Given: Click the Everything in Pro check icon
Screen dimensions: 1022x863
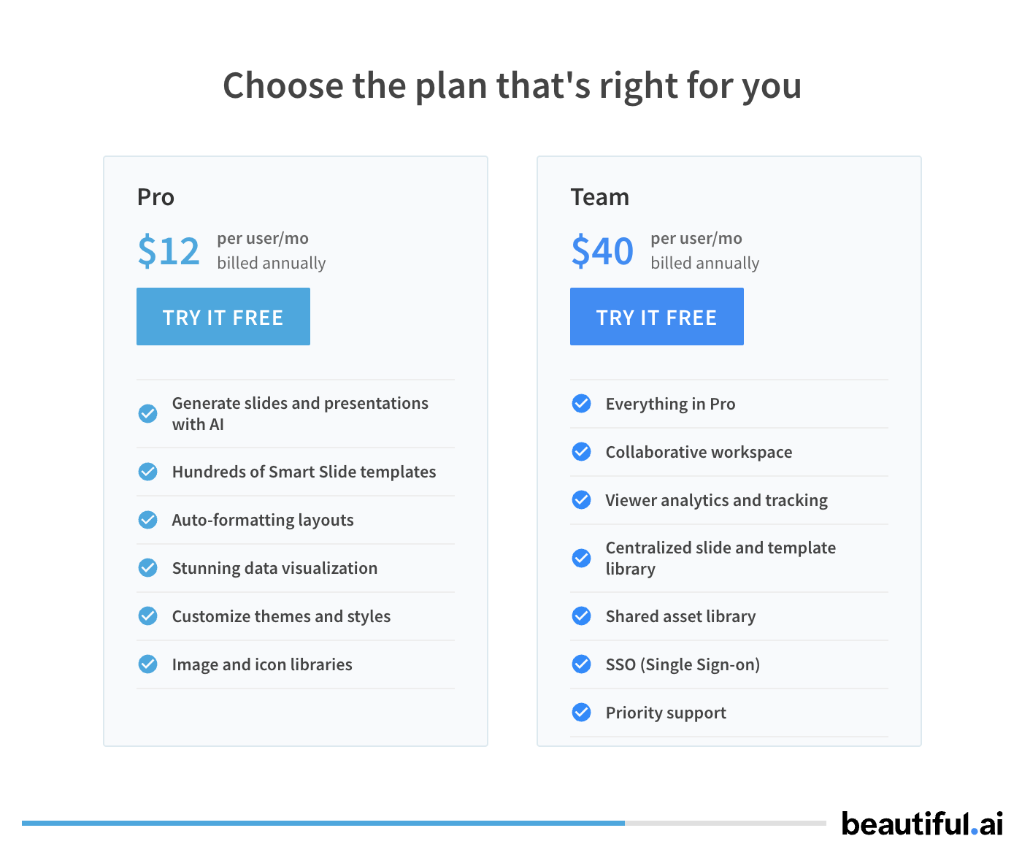Looking at the screenshot, I should [x=582, y=404].
